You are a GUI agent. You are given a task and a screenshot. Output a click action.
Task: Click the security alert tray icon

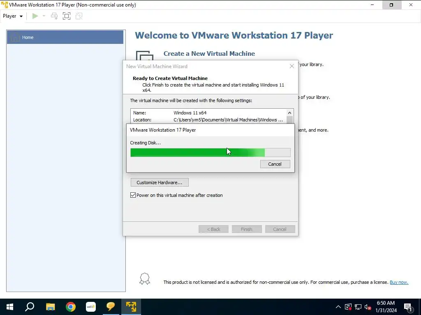pyautogui.click(x=348, y=307)
